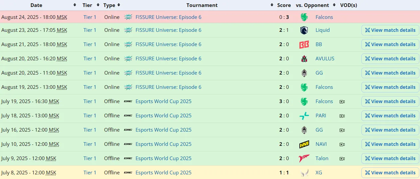View match details for PARI match

pos(390,116)
